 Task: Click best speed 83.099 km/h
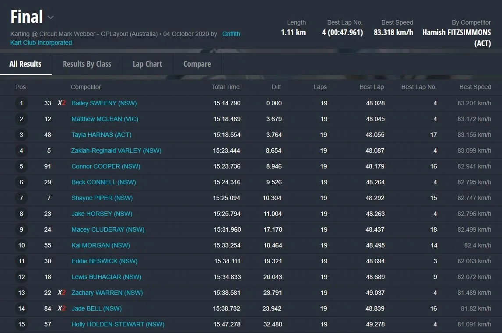[474, 150]
